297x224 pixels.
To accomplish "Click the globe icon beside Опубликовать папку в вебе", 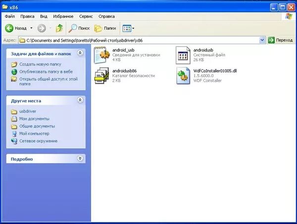I will pyautogui.click(x=14, y=72).
